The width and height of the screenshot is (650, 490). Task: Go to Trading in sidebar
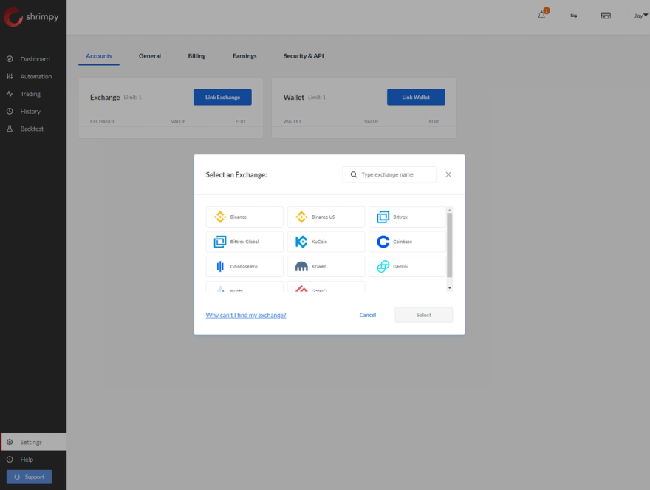[33, 94]
